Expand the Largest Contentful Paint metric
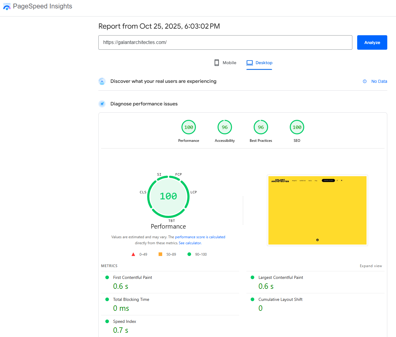Image resolution: width=396 pixels, height=337 pixels. pos(280,277)
